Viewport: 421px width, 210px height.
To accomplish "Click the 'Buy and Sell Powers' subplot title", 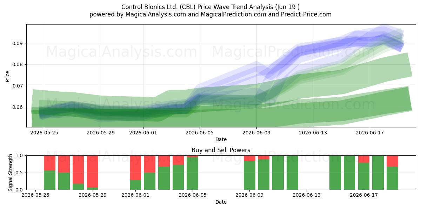I will 221,150.
